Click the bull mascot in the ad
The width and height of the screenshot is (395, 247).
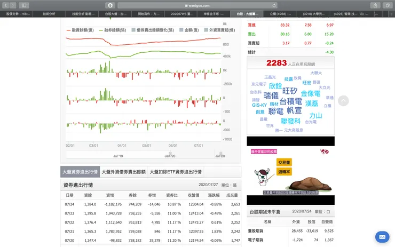pyautogui.click(x=262, y=177)
